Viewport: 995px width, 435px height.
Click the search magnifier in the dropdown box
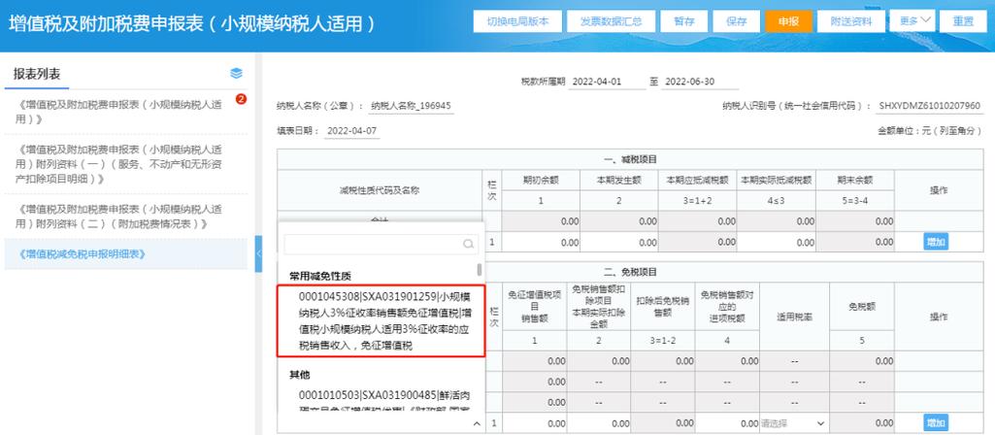tap(468, 244)
